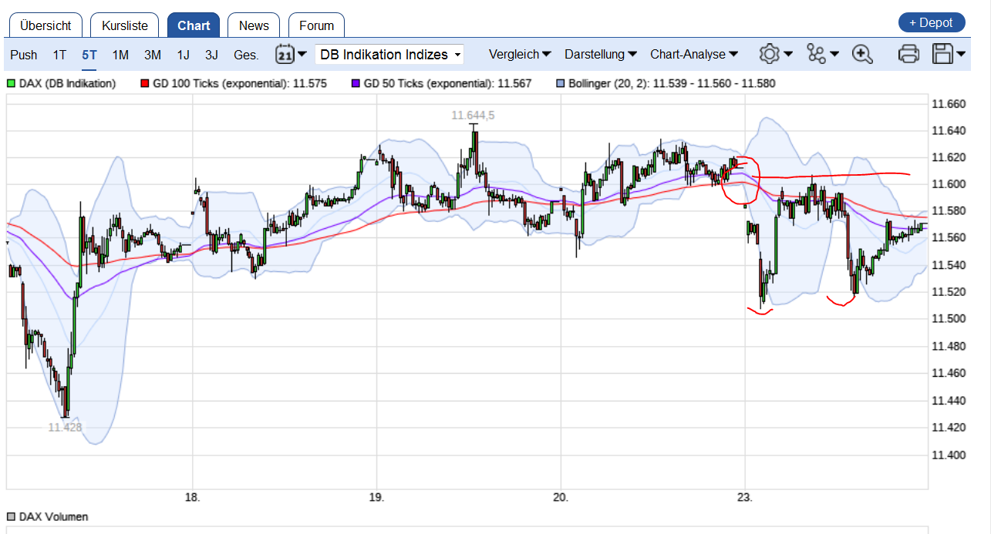991x534 pixels.
Task: Select the 3M timeframe
Action: click(x=153, y=55)
